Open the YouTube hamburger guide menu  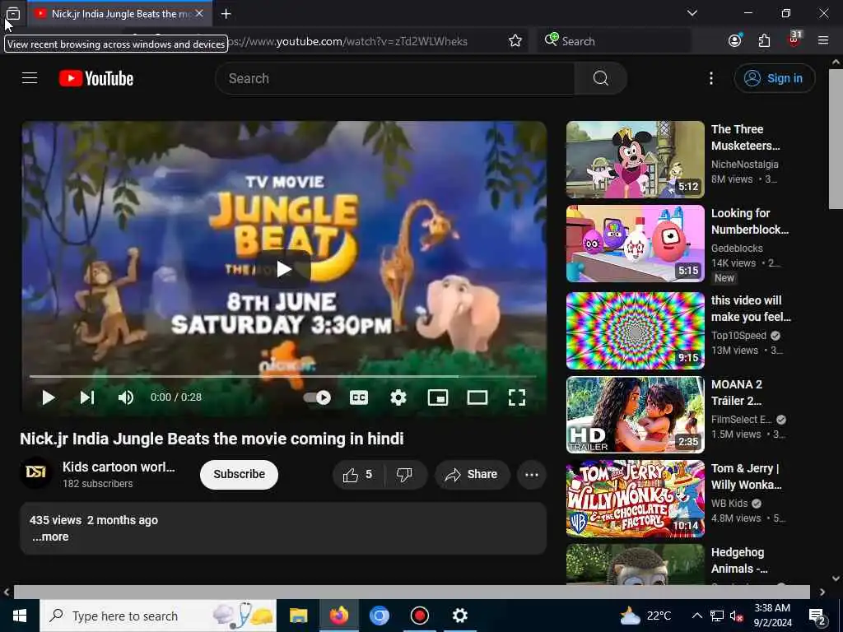point(30,78)
